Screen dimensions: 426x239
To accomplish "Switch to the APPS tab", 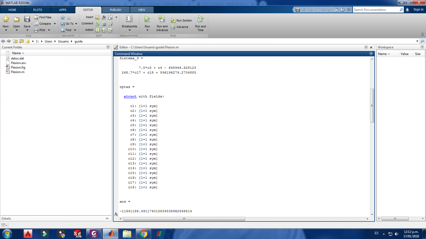I will coord(63,10).
